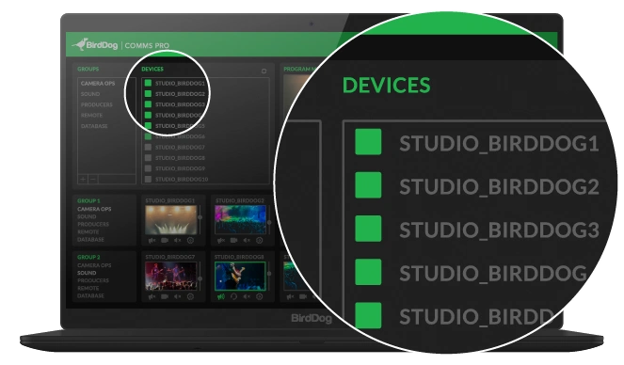This screenshot has width=624, height=365.
Task: Click the devices panel refresh icon
Action: (x=264, y=71)
